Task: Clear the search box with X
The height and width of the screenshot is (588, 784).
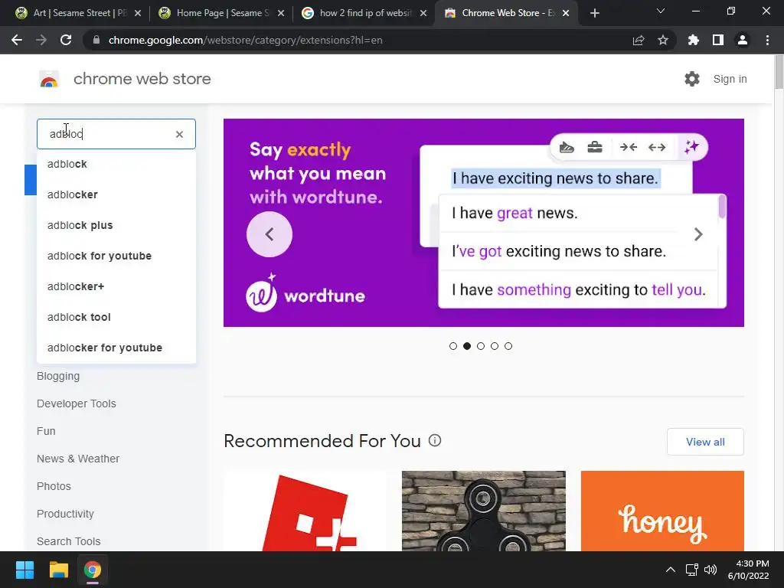Action: (179, 134)
